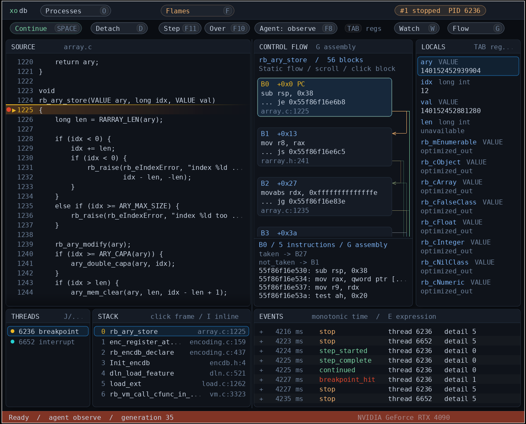This screenshot has width=526, height=424.
Task: Click 'agent observe' in the status bar
Action: tap(75, 417)
